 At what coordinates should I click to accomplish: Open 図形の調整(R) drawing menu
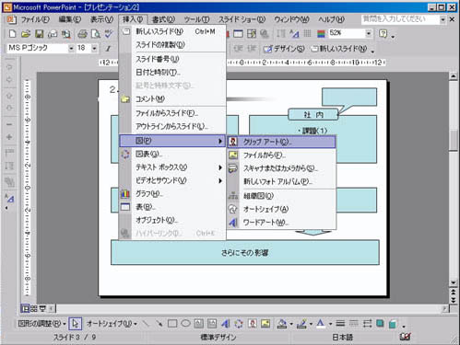41,324
